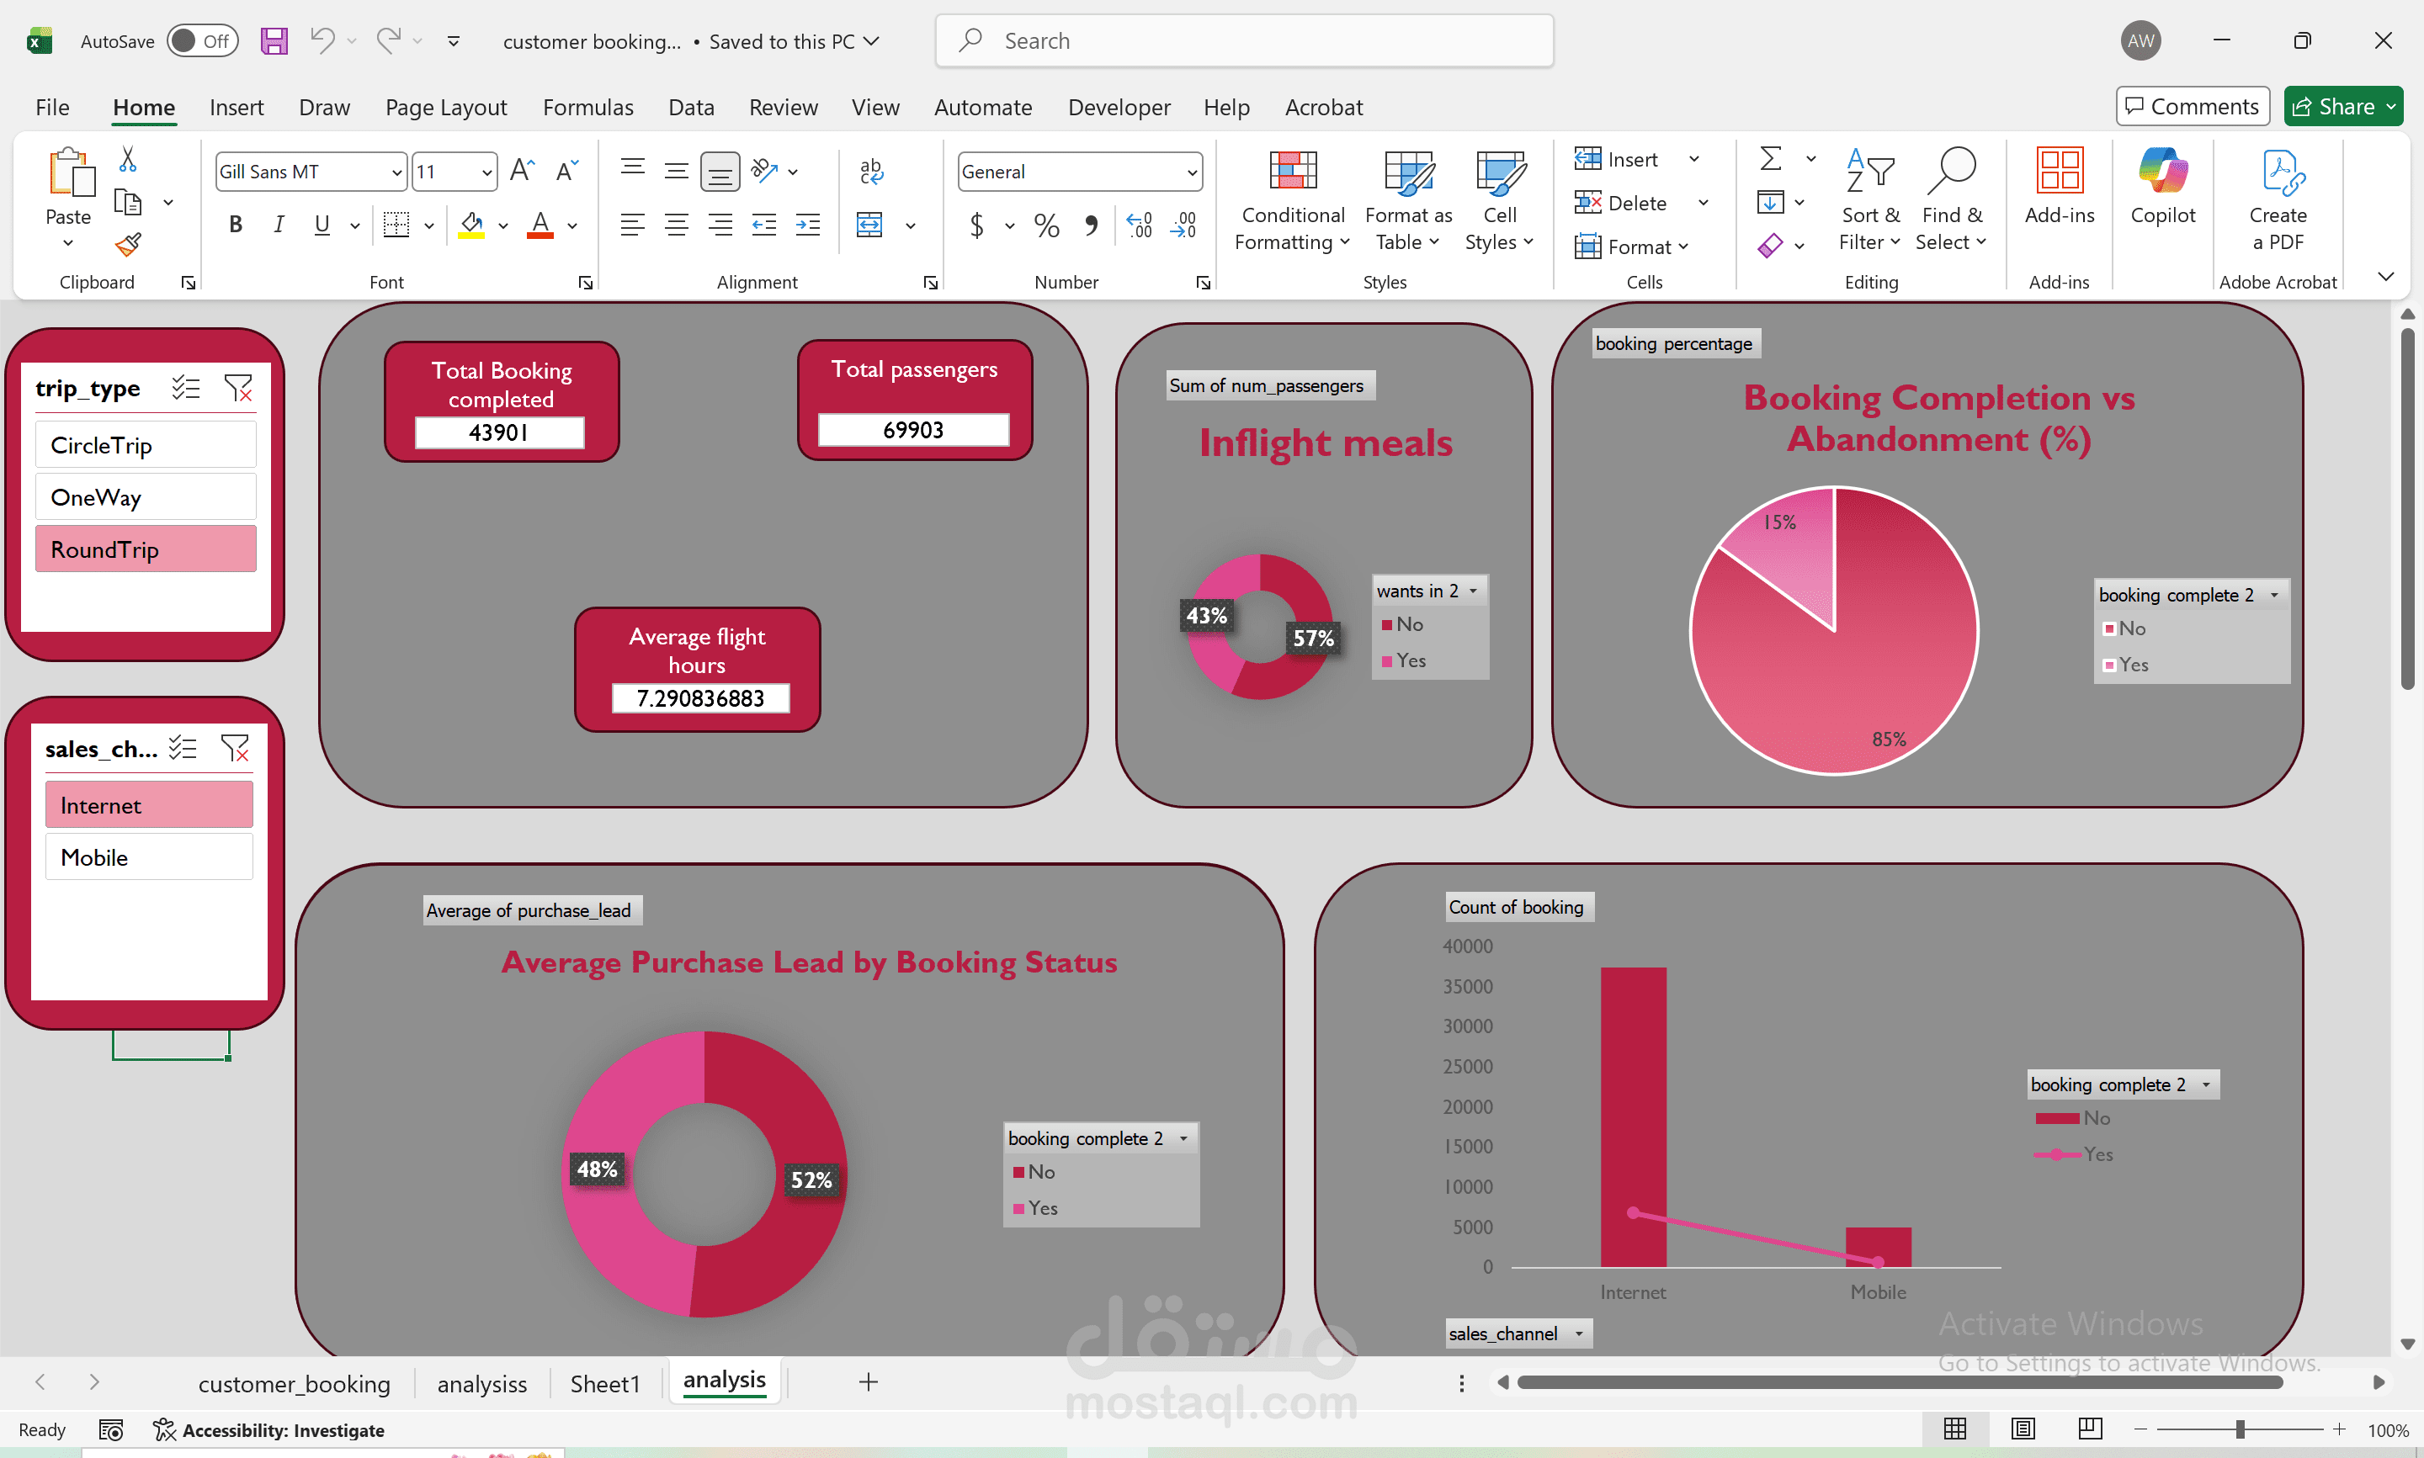Screen dimensions: 2424x1458
Task: Open booking complete 2 dropdown in bar chart
Action: click(2206, 1084)
